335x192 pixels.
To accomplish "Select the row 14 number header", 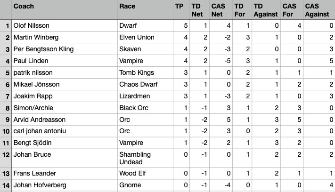I will tap(6, 185).
